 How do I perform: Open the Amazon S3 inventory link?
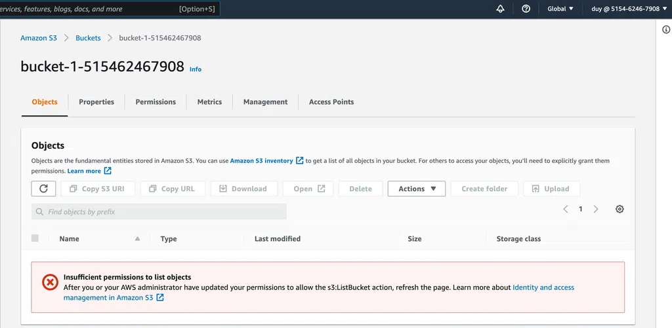[x=261, y=161]
